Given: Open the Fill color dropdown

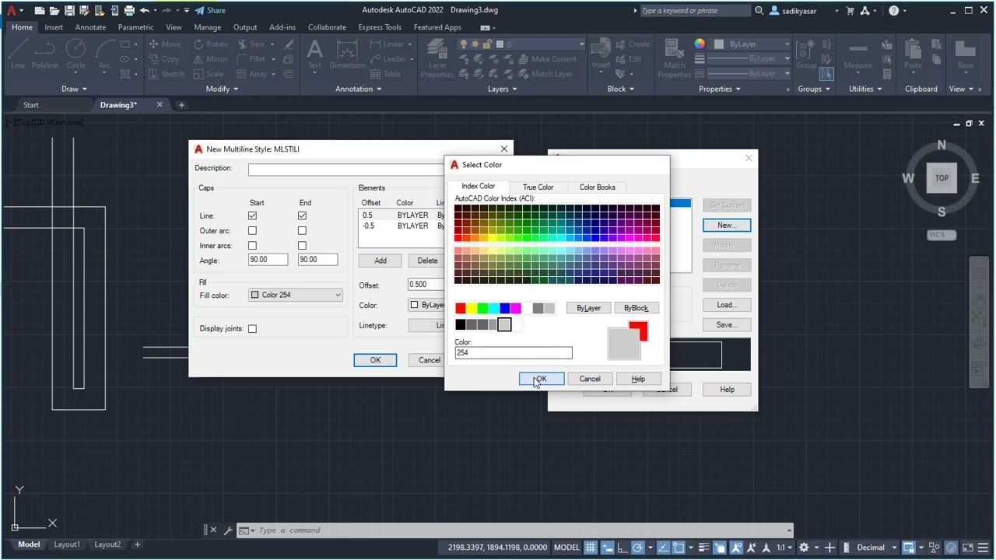Looking at the screenshot, I should coord(296,296).
